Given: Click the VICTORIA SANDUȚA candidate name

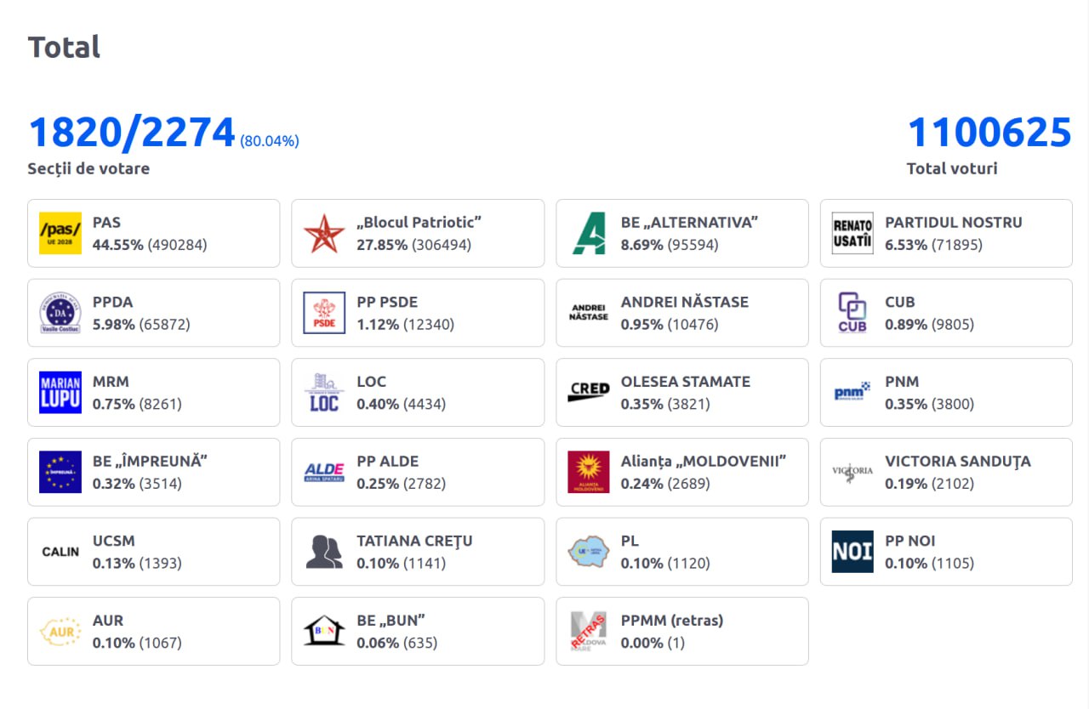Looking at the screenshot, I should [957, 462].
